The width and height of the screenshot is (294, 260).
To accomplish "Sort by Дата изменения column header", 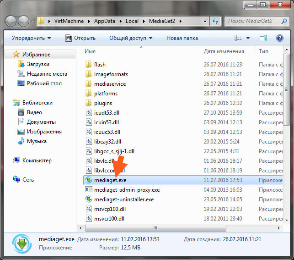I will pyautogui.click(x=224, y=51).
